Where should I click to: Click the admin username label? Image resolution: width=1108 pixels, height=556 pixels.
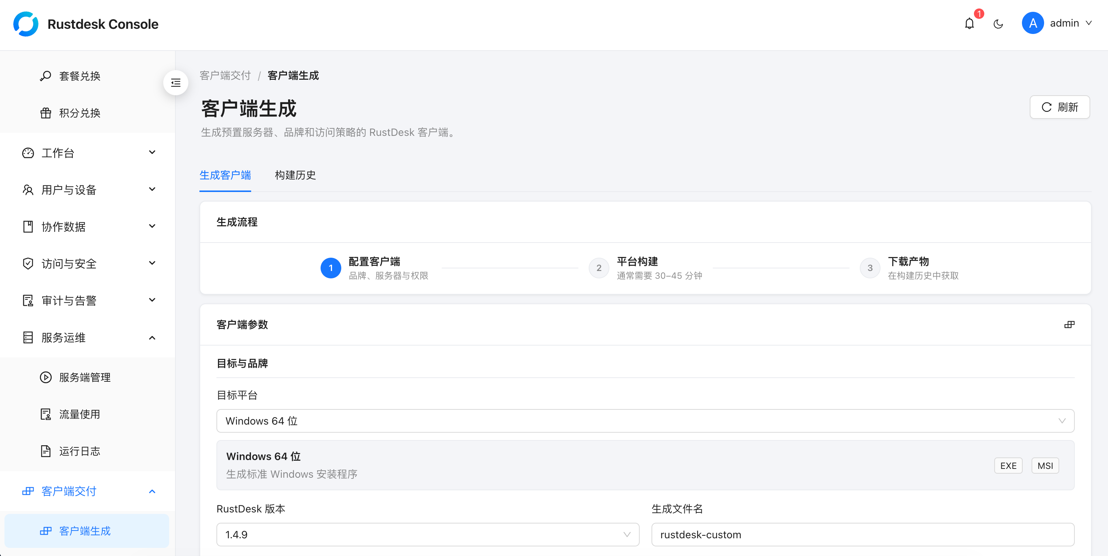[x=1064, y=23]
